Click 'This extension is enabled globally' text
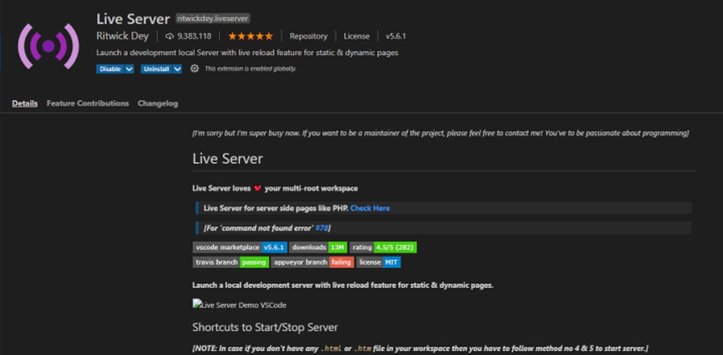Viewport: 723px width, 355px height. (251, 69)
